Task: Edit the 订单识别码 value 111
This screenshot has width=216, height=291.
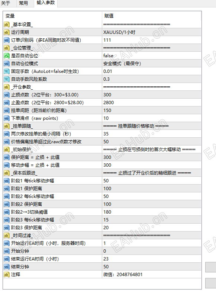Action: pyautogui.click(x=151, y=40)
